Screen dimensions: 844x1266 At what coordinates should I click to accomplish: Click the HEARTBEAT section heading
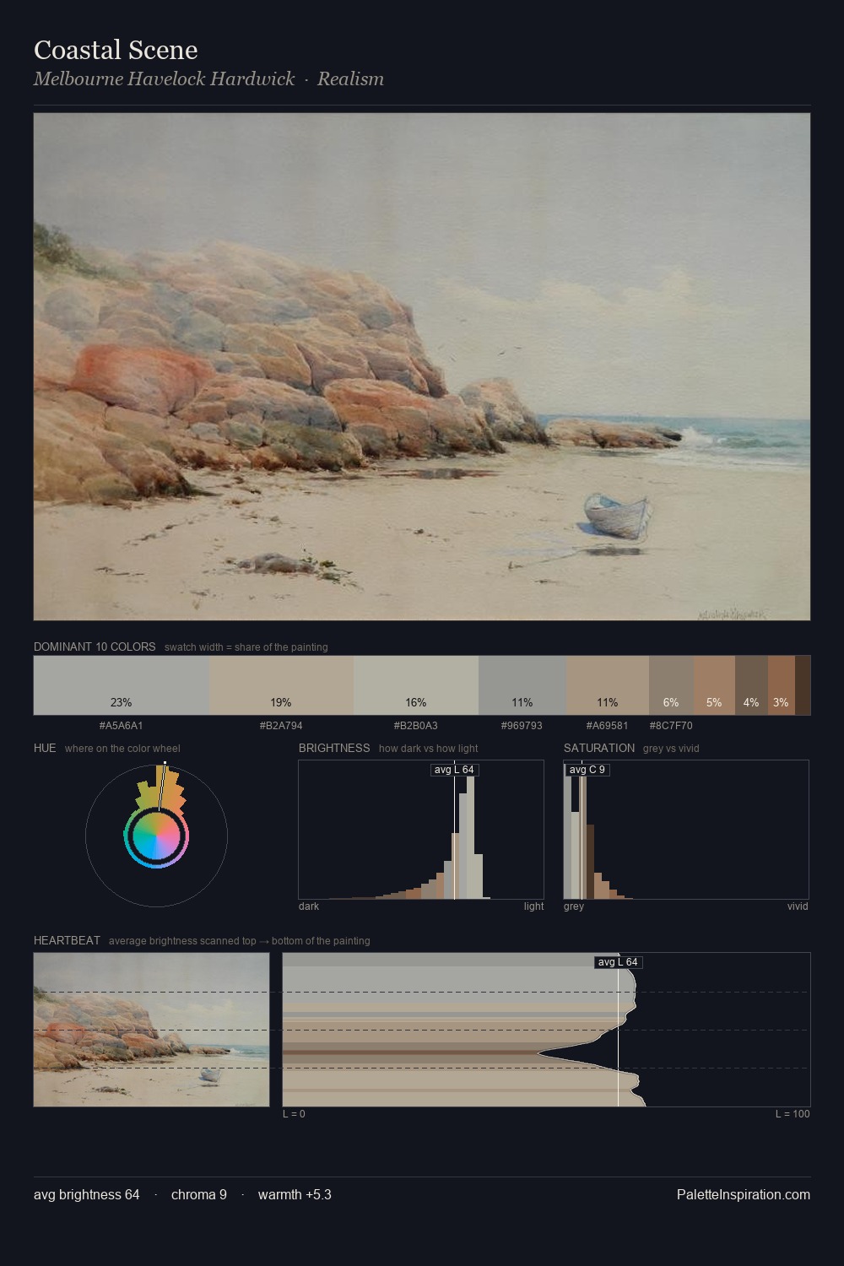point(67,940)
